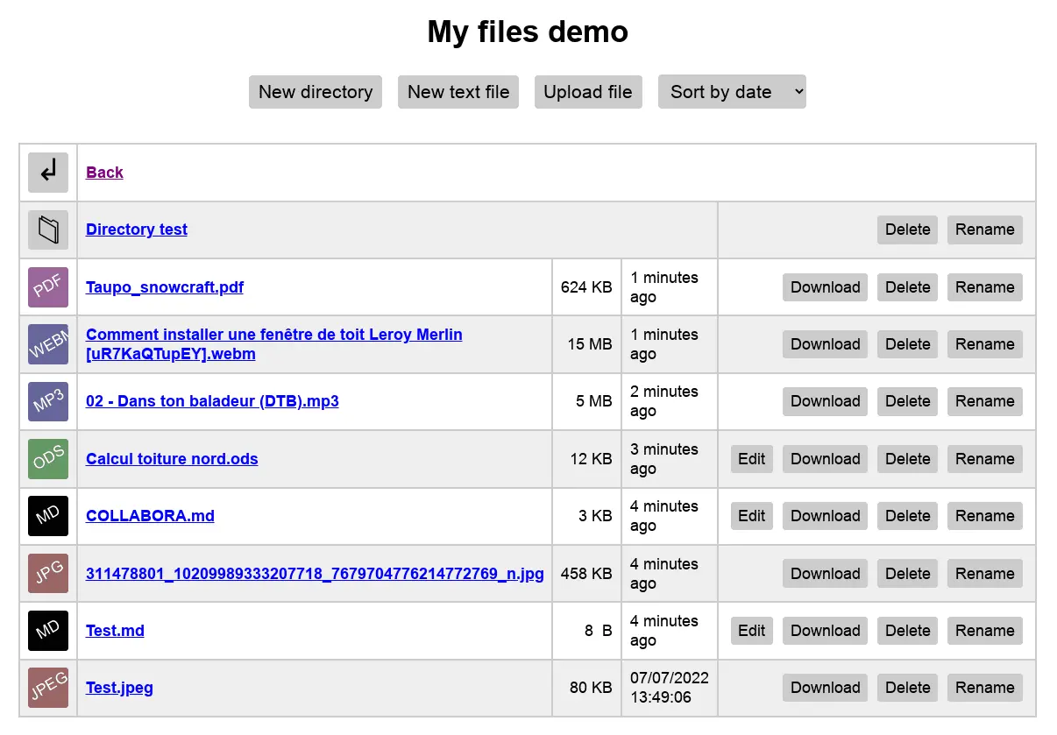Open the Sort by date dropdown
The height and width of the screenshot is (735, 1057).
732,92
